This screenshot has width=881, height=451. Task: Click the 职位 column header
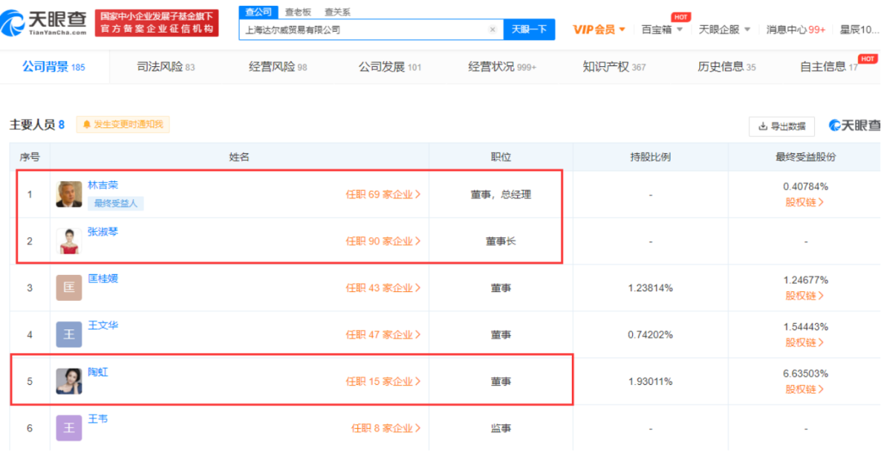point(501,157)
